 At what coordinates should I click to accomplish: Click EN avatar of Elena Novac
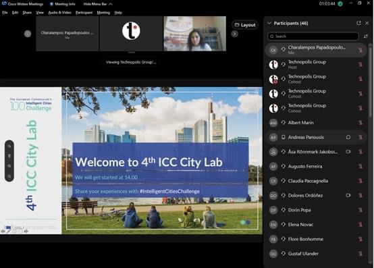(273, 224)
